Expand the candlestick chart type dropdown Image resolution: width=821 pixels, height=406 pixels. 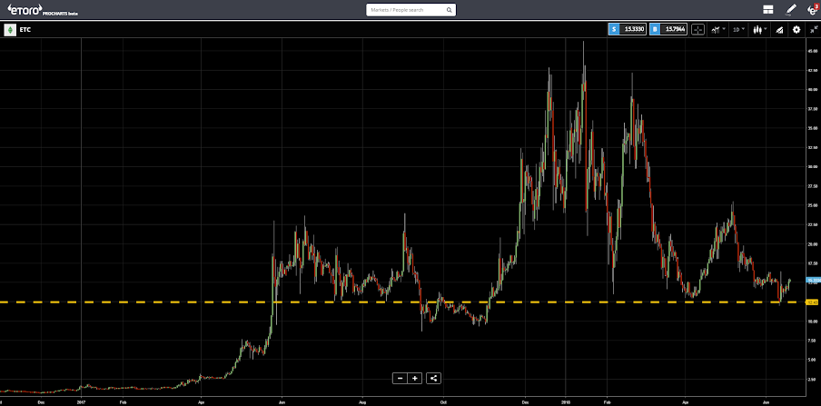pyautogui.click(x=760, y=30)
